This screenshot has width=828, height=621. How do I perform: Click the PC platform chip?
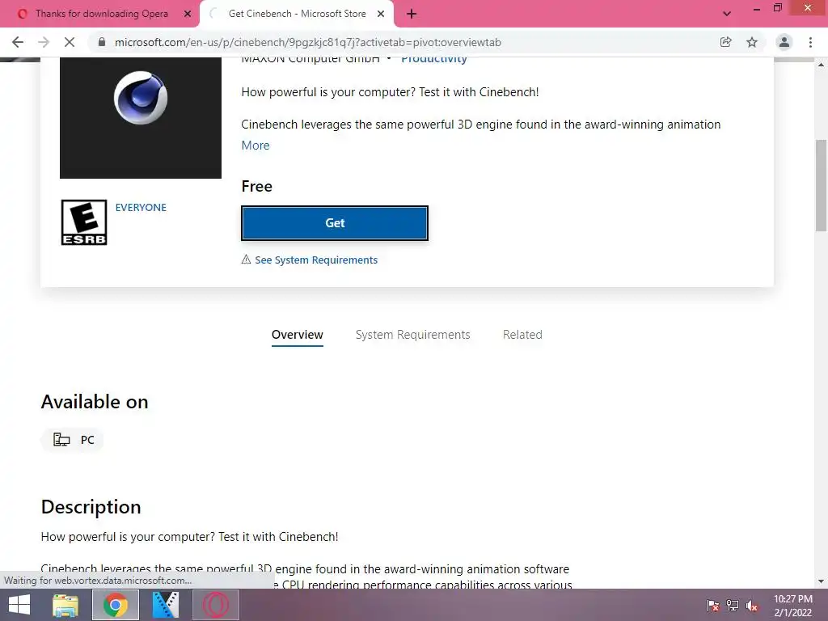coord(73,440)
